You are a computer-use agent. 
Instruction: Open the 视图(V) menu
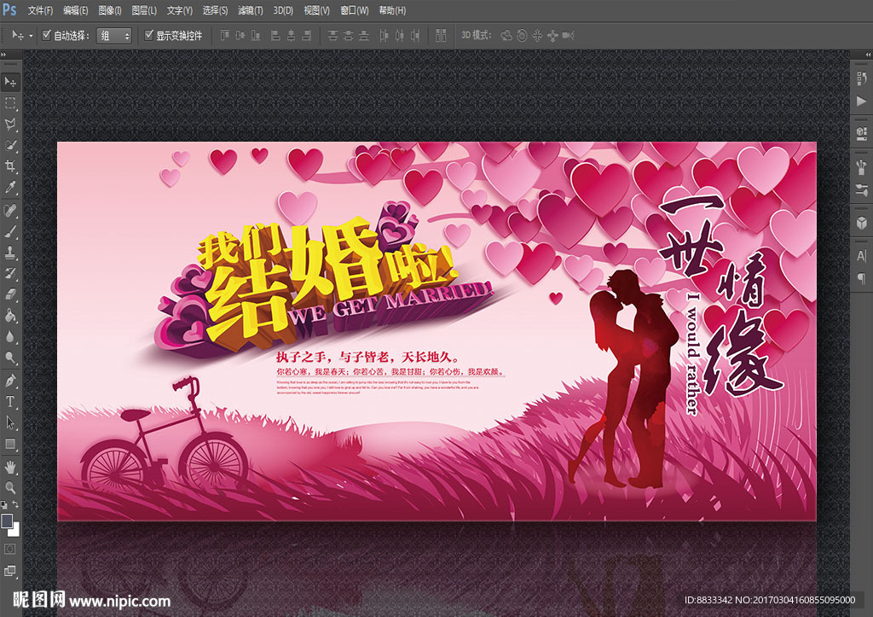(x=316, y=10)
